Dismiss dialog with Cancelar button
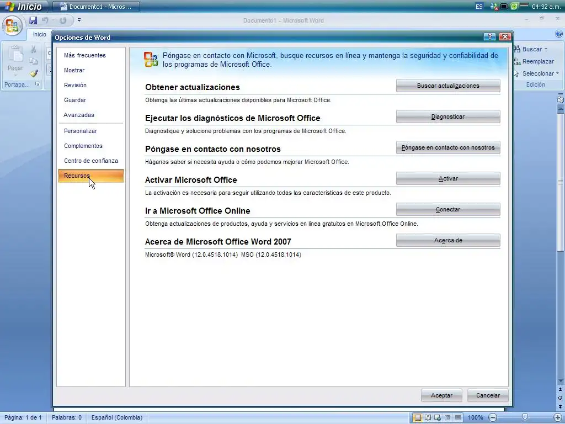The image size is (565, 424). tap(488, 395)
